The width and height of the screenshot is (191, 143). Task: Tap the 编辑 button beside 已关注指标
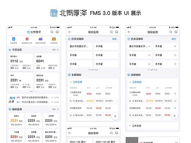[x=114, y=39]
